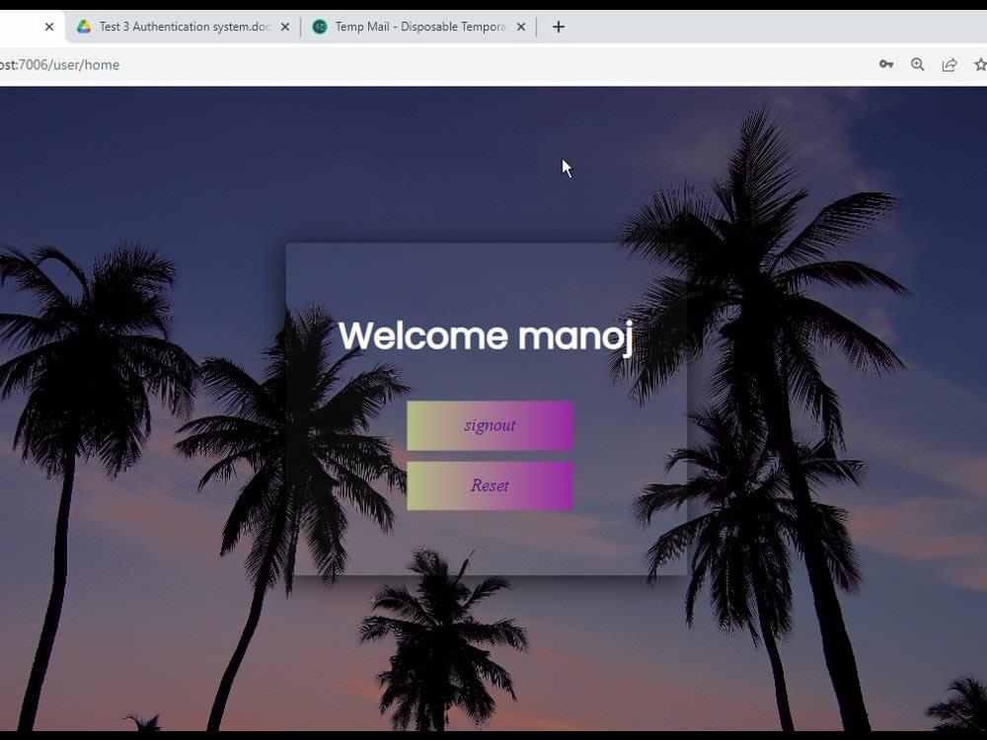The image size is (987, 740).
Task: Click Google Drive favicon on Test 3 tab
Action: pyautogui.click(x=84, y=27)
